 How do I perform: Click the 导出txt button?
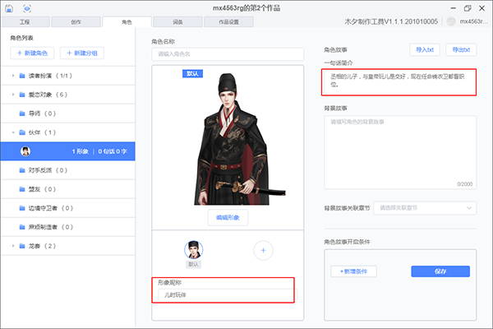[461, 49]
